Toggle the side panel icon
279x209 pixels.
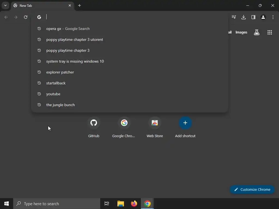[x=253, y=17]
